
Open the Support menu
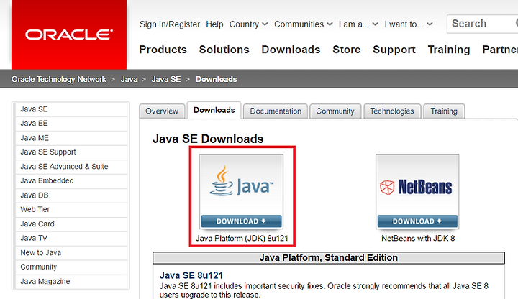(394, 50)
